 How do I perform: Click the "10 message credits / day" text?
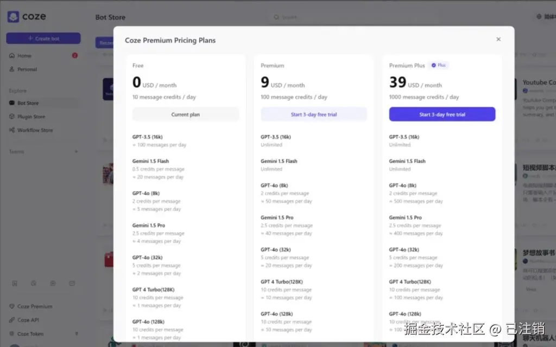(164, 97)
